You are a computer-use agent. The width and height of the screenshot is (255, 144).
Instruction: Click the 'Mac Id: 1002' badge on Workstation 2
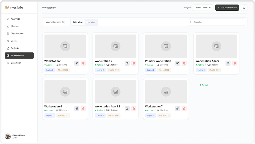pyautogui.click(x=114, y=70)
